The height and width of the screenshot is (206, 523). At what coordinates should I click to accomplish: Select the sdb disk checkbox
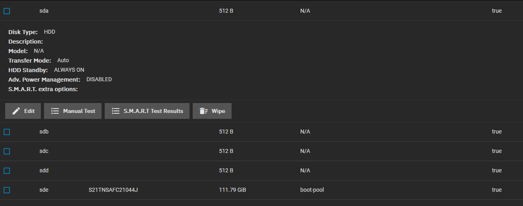click(7, 132)
